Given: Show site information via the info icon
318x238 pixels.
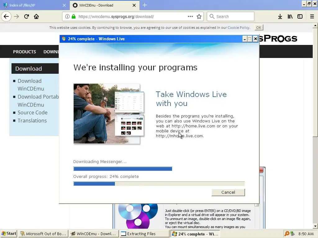Looking at the screenshot, I should point(67,17).
